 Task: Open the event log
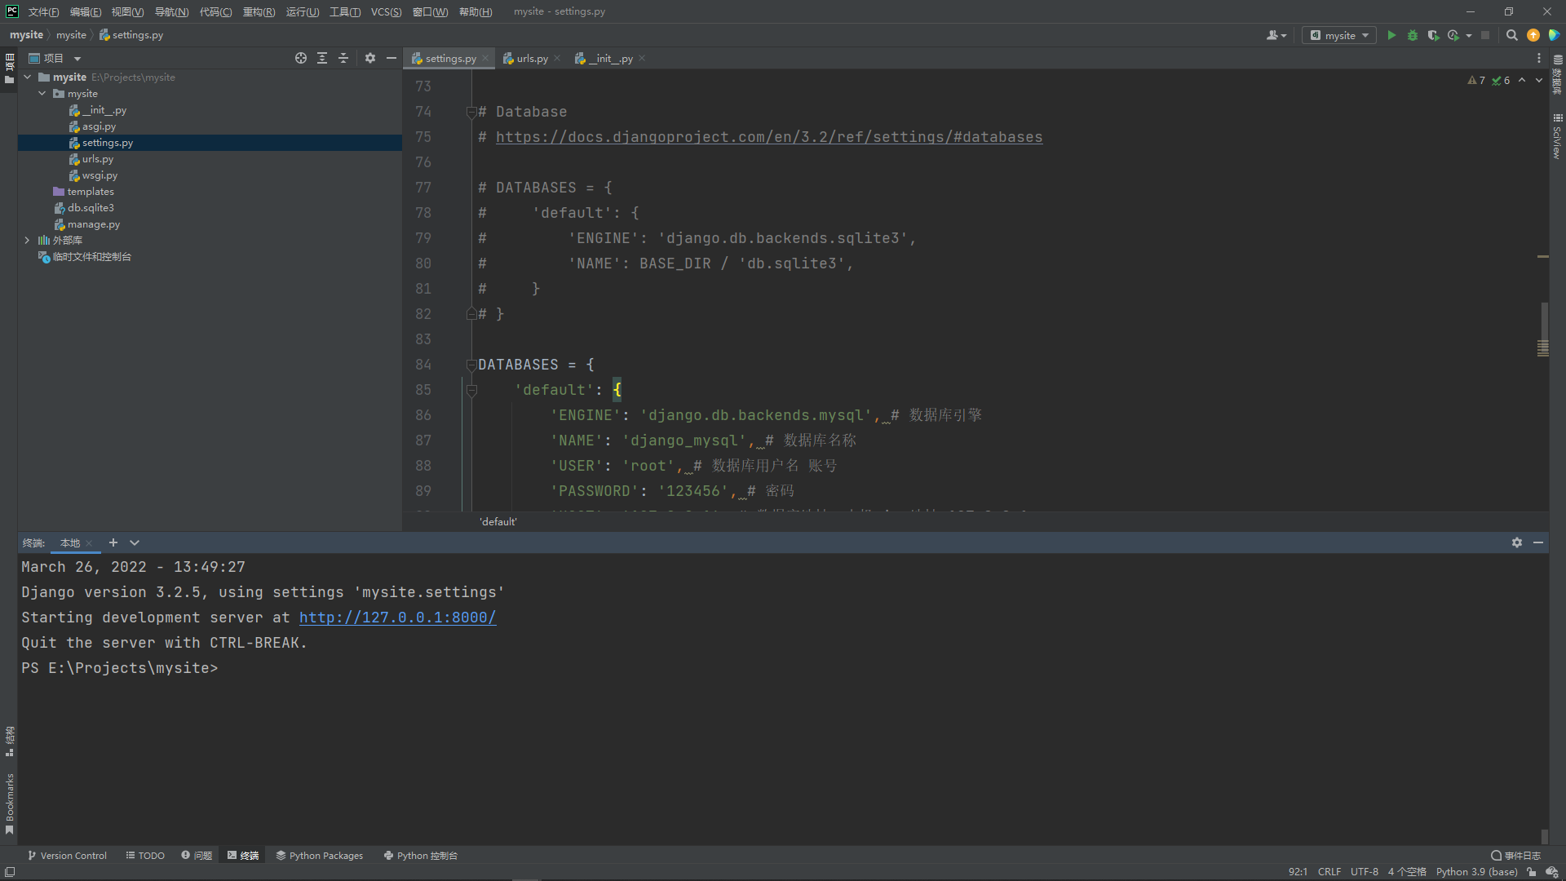click(1515, 856)
